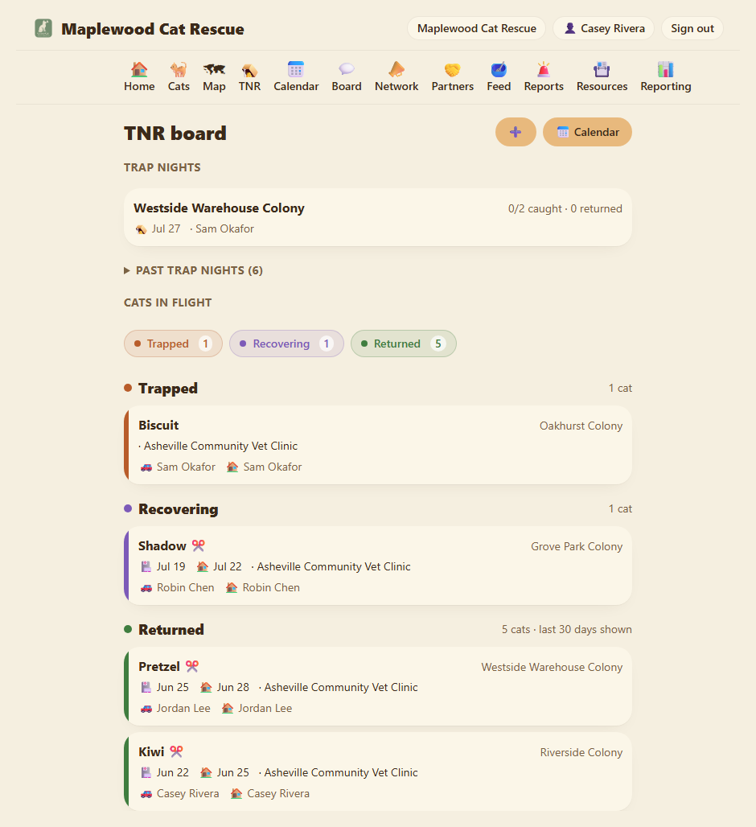Click the plus add button
The image size is (756, 827).
tap(516, 132)
